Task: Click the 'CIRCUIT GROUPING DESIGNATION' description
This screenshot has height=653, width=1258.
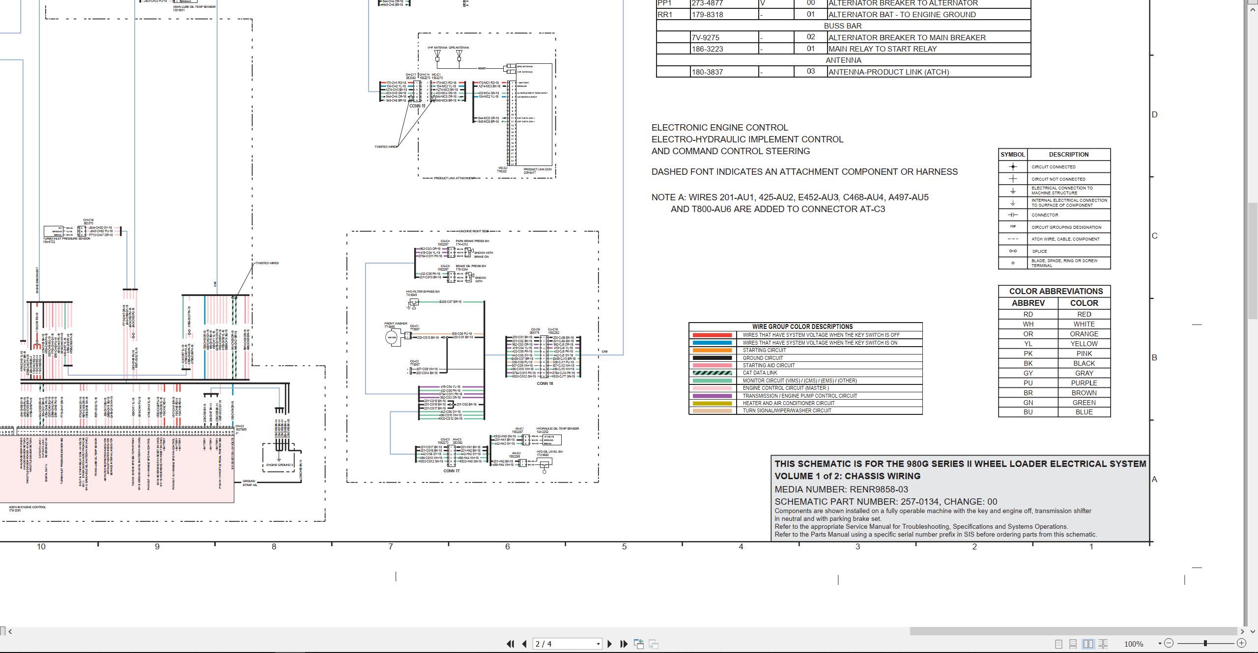Action: point(1066,227)
